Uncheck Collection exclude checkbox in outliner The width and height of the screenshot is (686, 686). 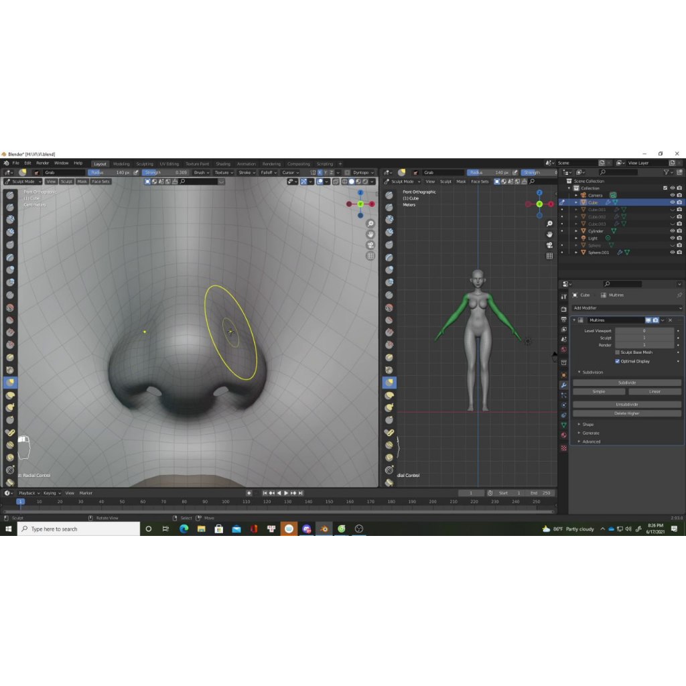pos(665,188)
